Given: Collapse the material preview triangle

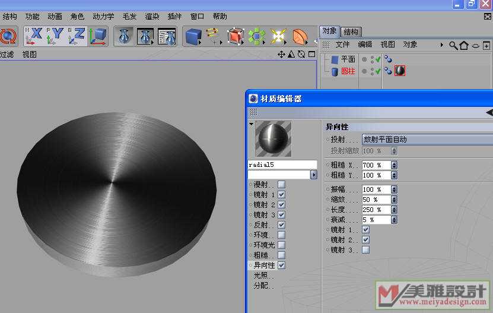Looking at the screenshot, I should point(251,124).
